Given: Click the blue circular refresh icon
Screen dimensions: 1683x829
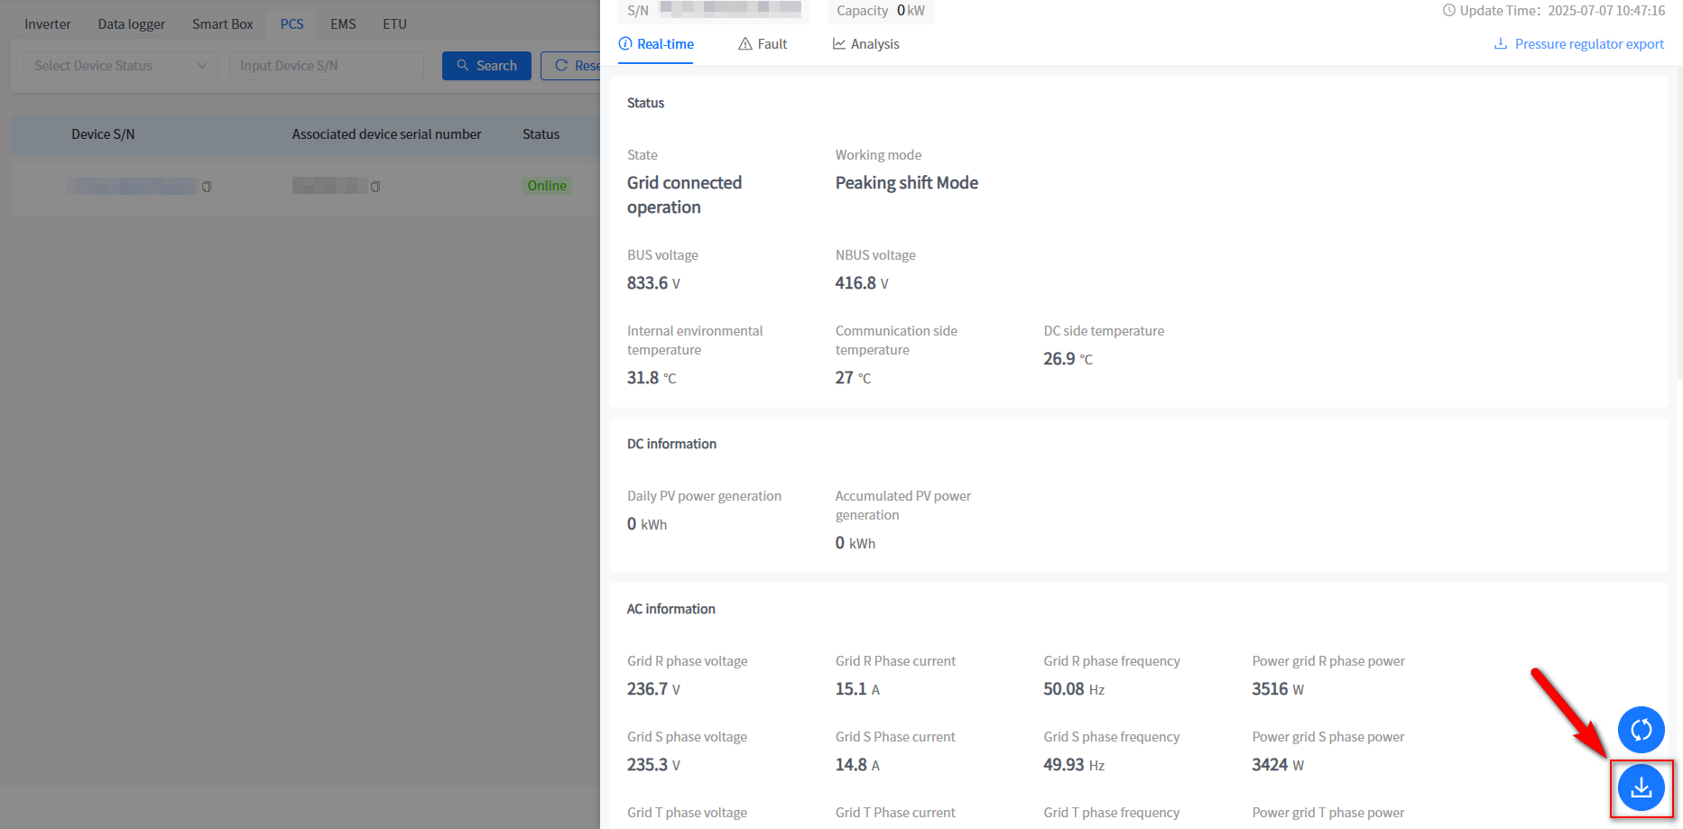Looking at the screenshot, I should point(1641,729).
